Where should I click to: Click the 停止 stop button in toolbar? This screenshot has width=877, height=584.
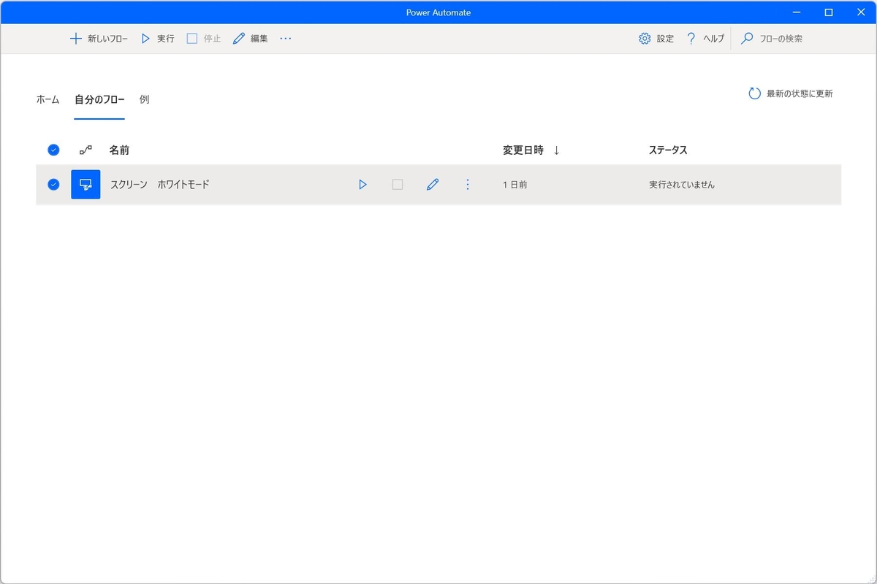(x=204, y=39)
